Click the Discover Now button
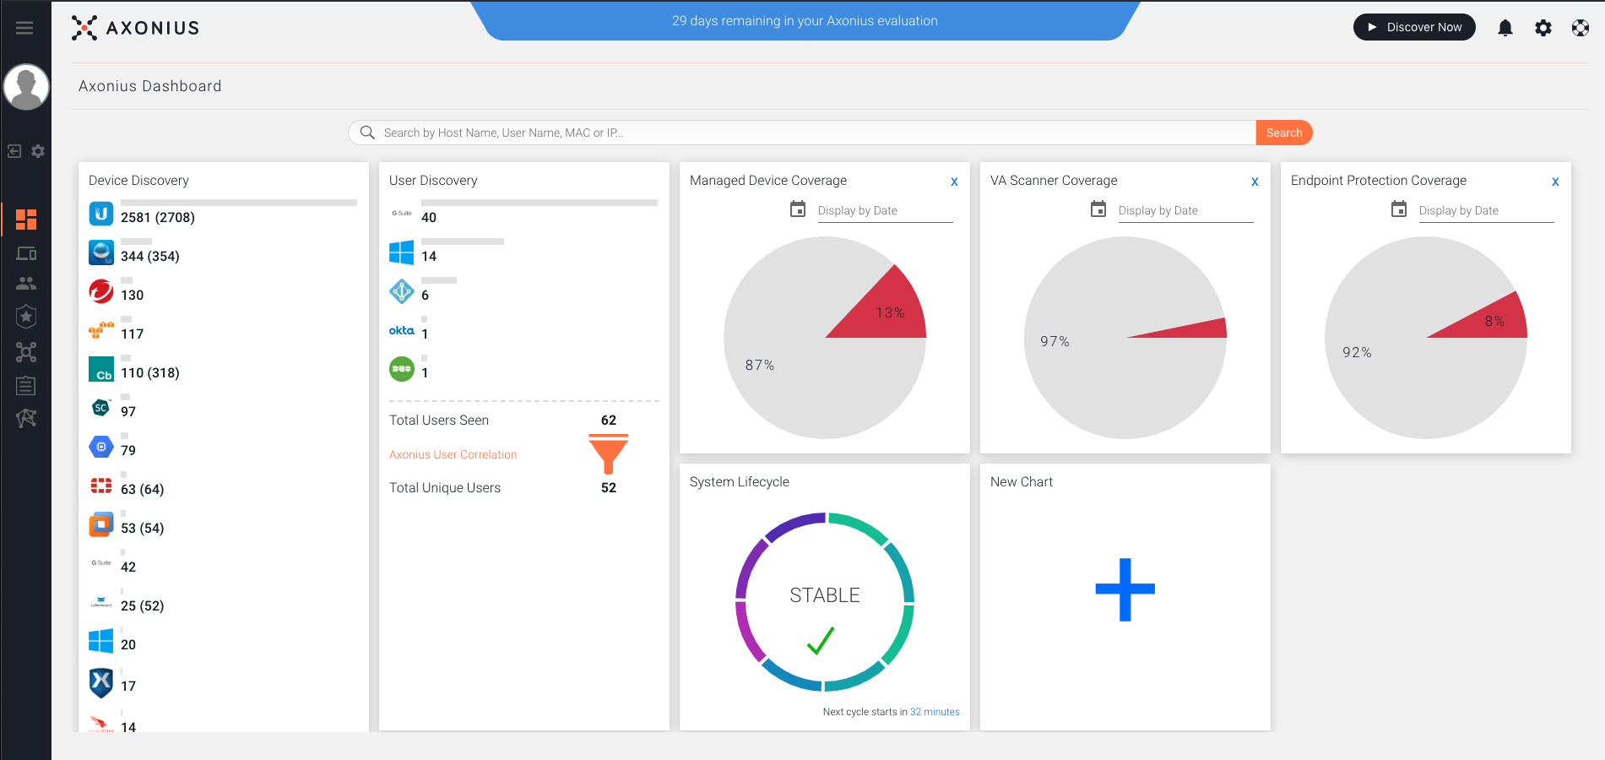Viewport: 1605px width, 760px height. 1414,26
